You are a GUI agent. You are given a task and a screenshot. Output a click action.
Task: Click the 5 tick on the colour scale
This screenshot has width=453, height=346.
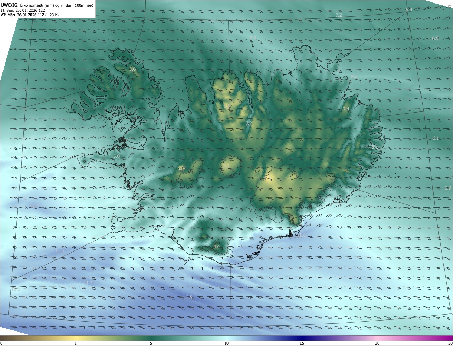tap(151, 343)
